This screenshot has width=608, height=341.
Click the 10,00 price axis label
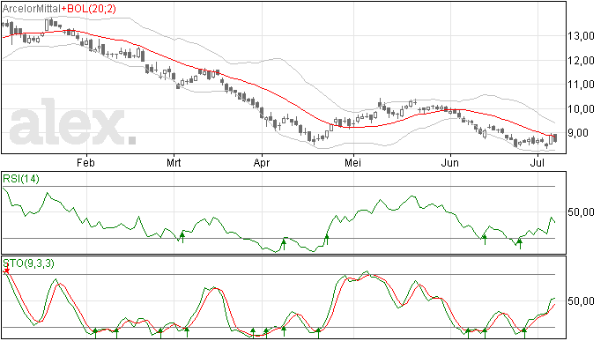[x=581, y=109]
